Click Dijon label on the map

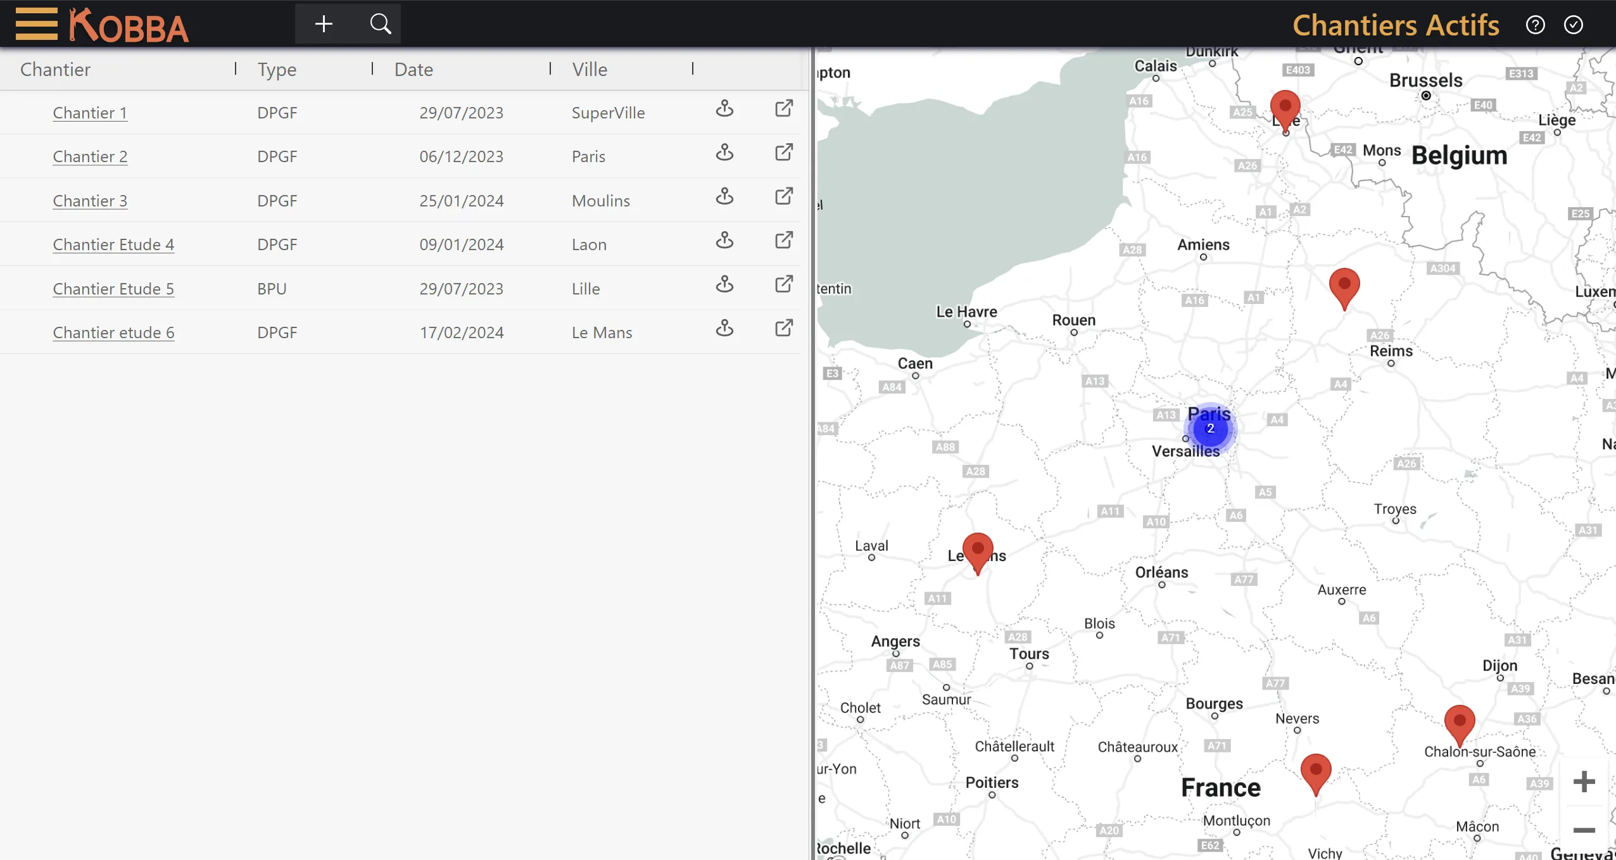click(1499, 666)
